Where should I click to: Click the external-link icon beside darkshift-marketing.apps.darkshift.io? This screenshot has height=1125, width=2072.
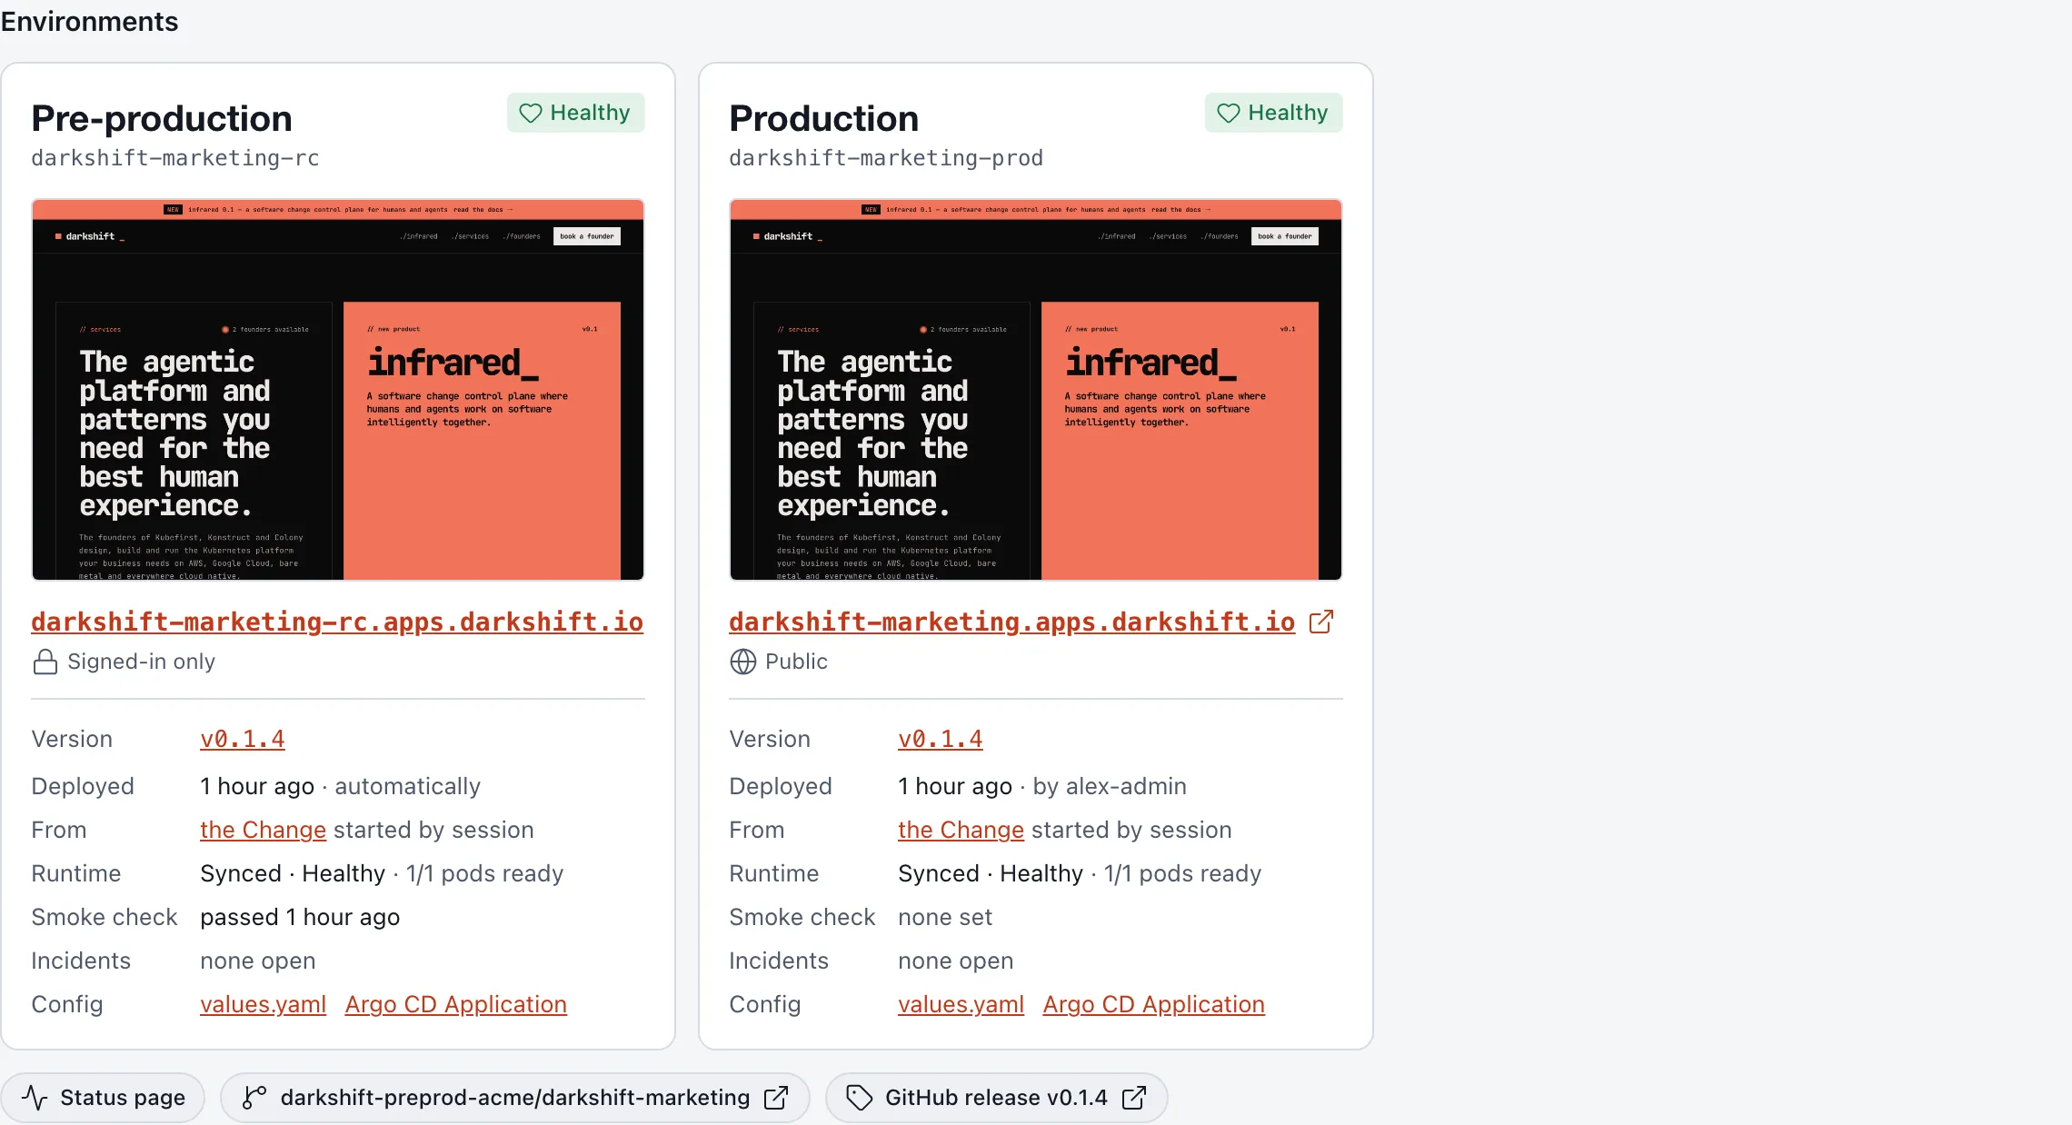1321,622
